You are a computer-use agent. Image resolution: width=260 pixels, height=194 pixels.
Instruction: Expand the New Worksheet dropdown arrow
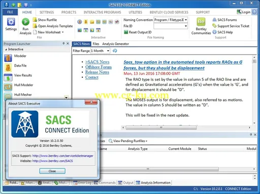pos(62,32)
